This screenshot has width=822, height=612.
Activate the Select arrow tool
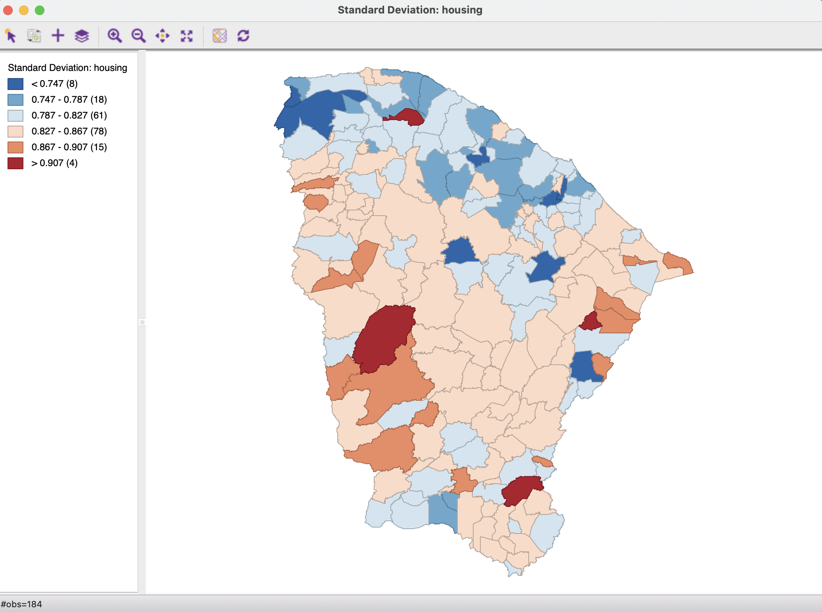pos(11,36)
